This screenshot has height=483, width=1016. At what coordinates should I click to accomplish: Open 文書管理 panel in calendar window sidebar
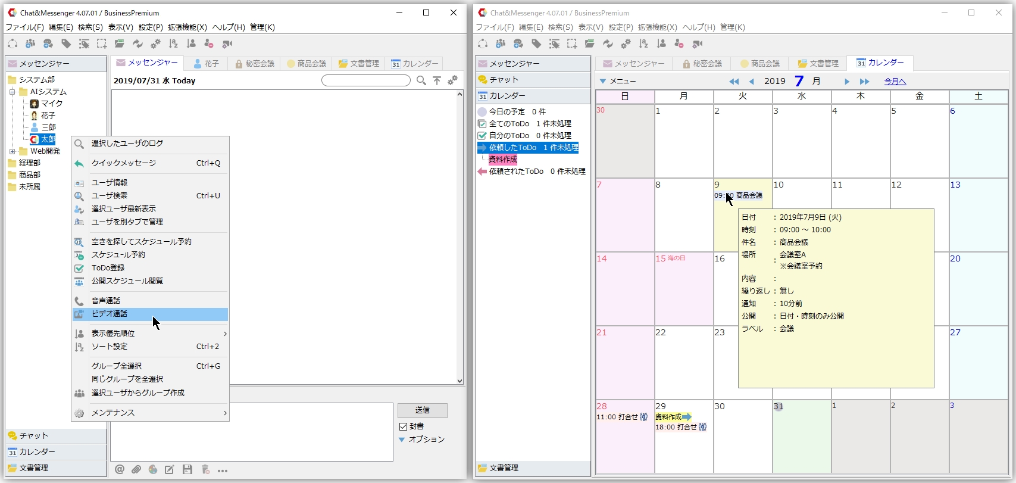pyautogui.click(x=533, y=468)
